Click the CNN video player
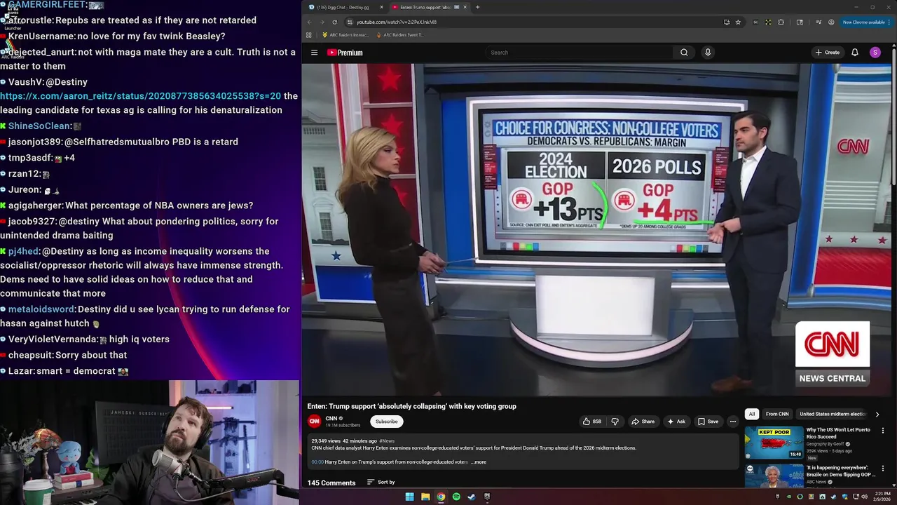Image resolution: width=897 pixels, height=505 pixels. click(598, 229)
